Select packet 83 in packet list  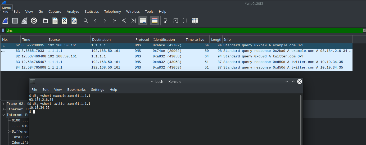pos(176,62)
